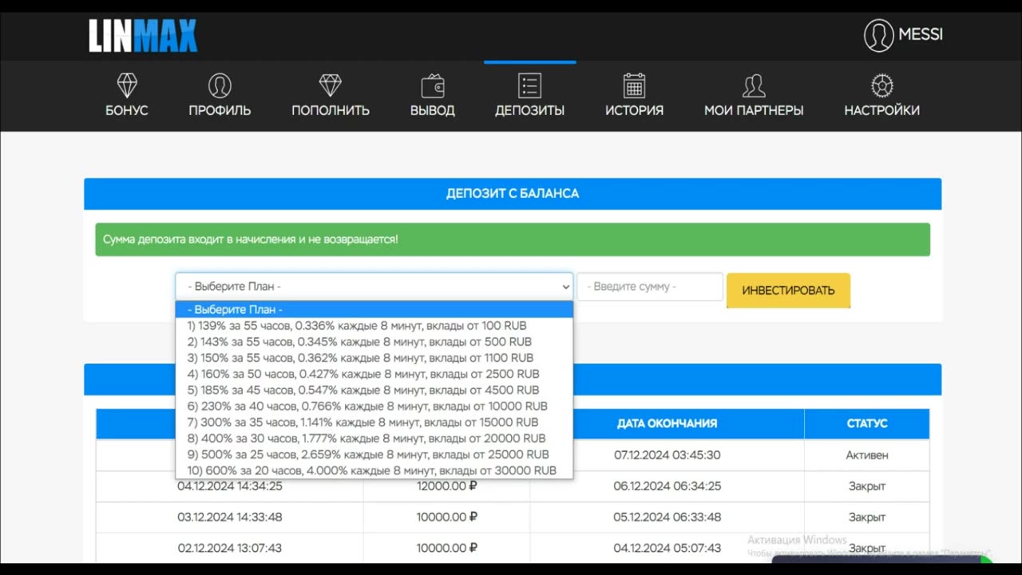The height and width of the screenshot is (575, 1022).
Task: Click the Профиль person icon
Action: 220,85
